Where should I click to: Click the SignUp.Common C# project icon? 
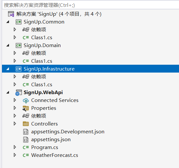pyautogui.click(x=18, y=22)
